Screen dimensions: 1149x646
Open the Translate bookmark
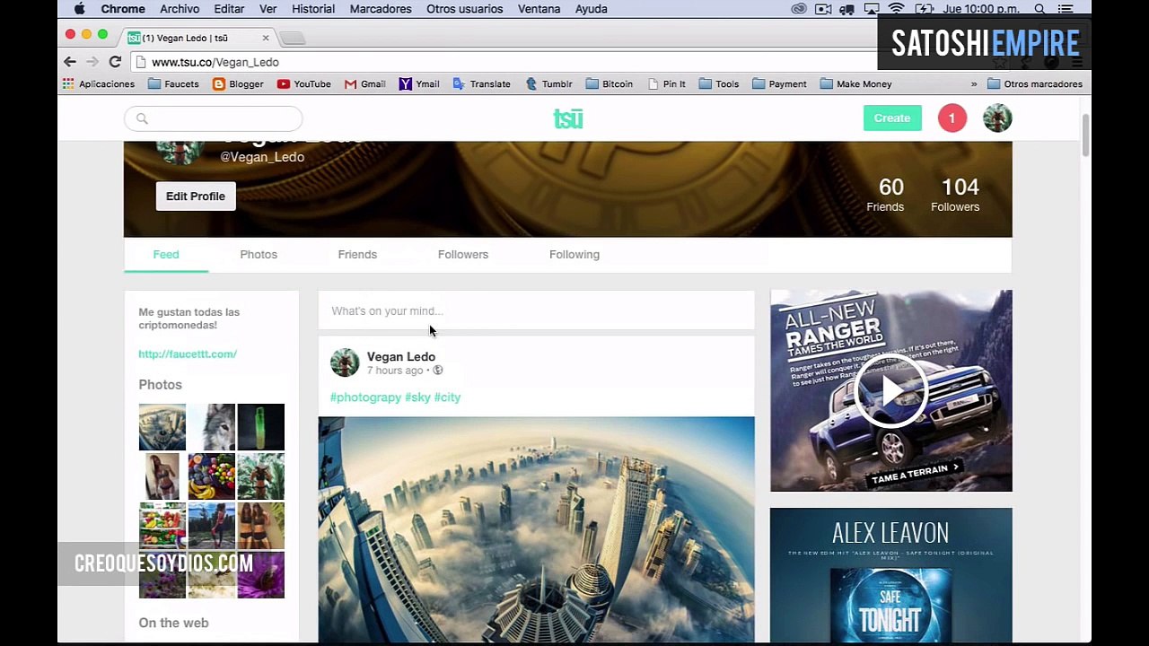(482, 83)
